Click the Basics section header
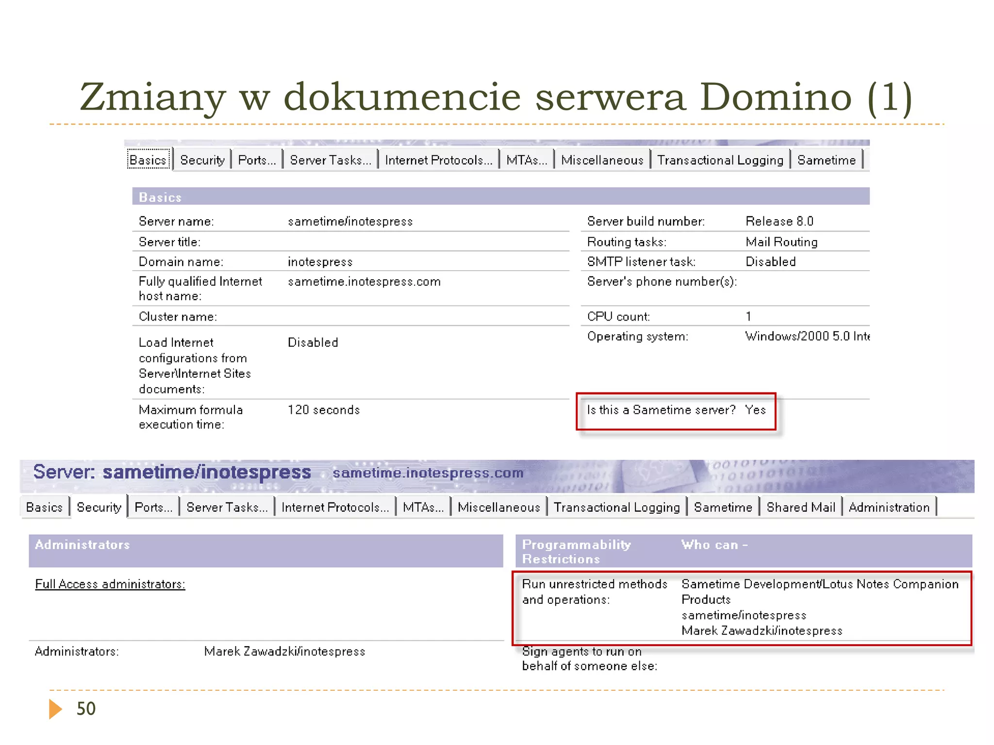994x745 pixels. [500, 196]
